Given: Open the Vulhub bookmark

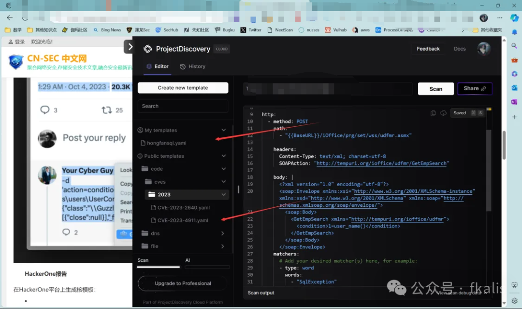Looking at the screenshot, I should click(x=336, y=30).
